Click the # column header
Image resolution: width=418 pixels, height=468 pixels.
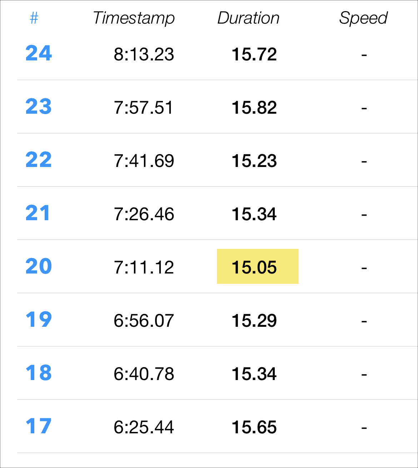[34, 18]
